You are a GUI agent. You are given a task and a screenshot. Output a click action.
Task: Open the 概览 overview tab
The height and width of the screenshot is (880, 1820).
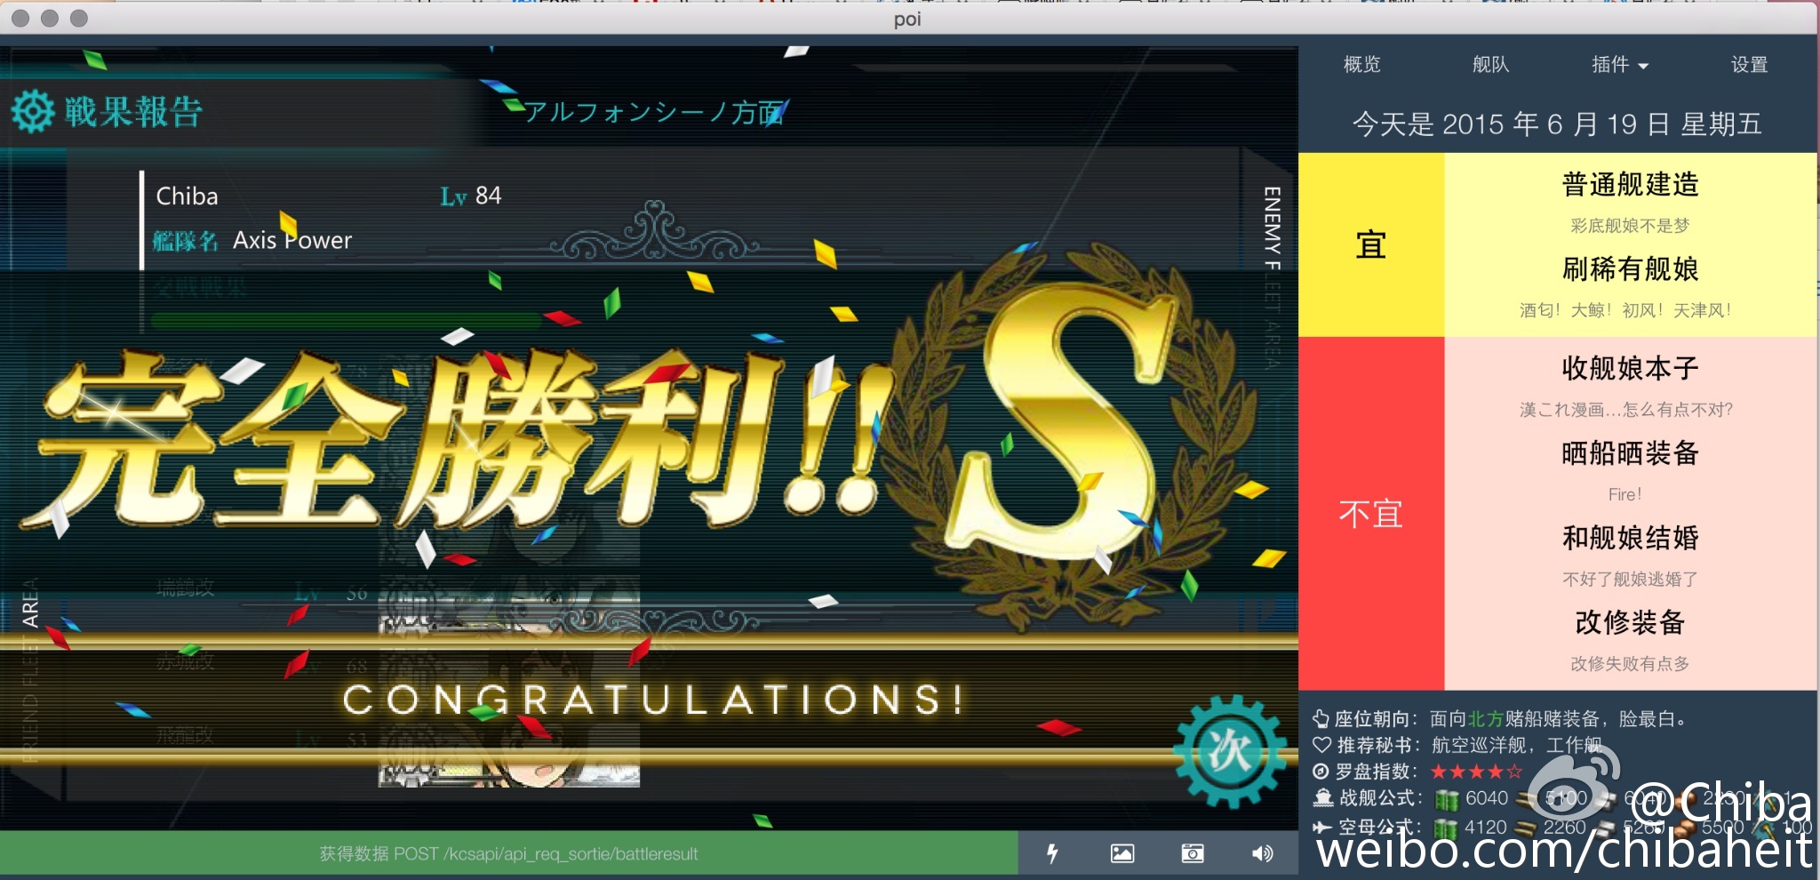point(1361,65)
